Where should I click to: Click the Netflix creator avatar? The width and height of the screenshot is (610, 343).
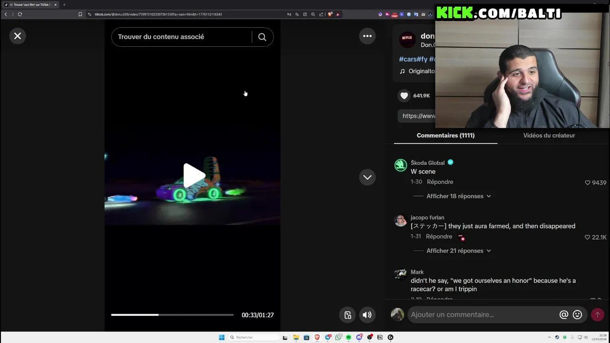[407, 40]
